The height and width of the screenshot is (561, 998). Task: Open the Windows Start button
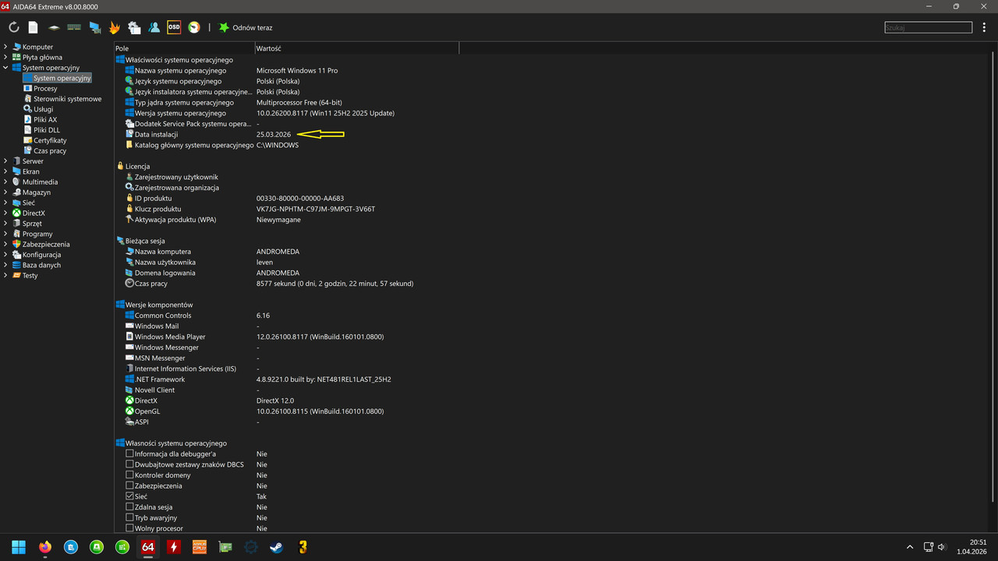point(19,547)
